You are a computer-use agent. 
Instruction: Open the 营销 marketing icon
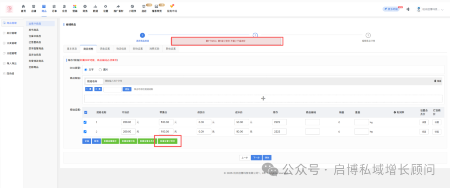75,7
